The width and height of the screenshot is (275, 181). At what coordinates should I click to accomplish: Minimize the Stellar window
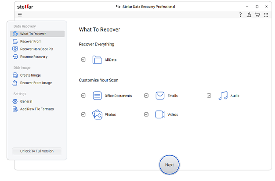[247, 7]
